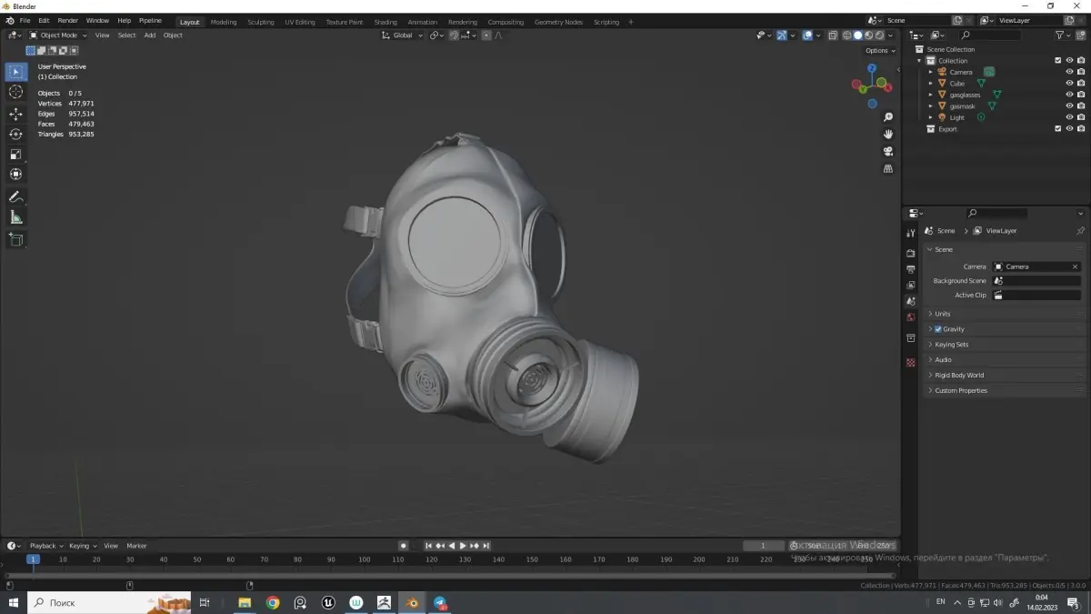The width and height of the screenshot is (1091, 614).
Task: Click the zoom magnifier viewport icon
Action: click(x=888, y=117)
